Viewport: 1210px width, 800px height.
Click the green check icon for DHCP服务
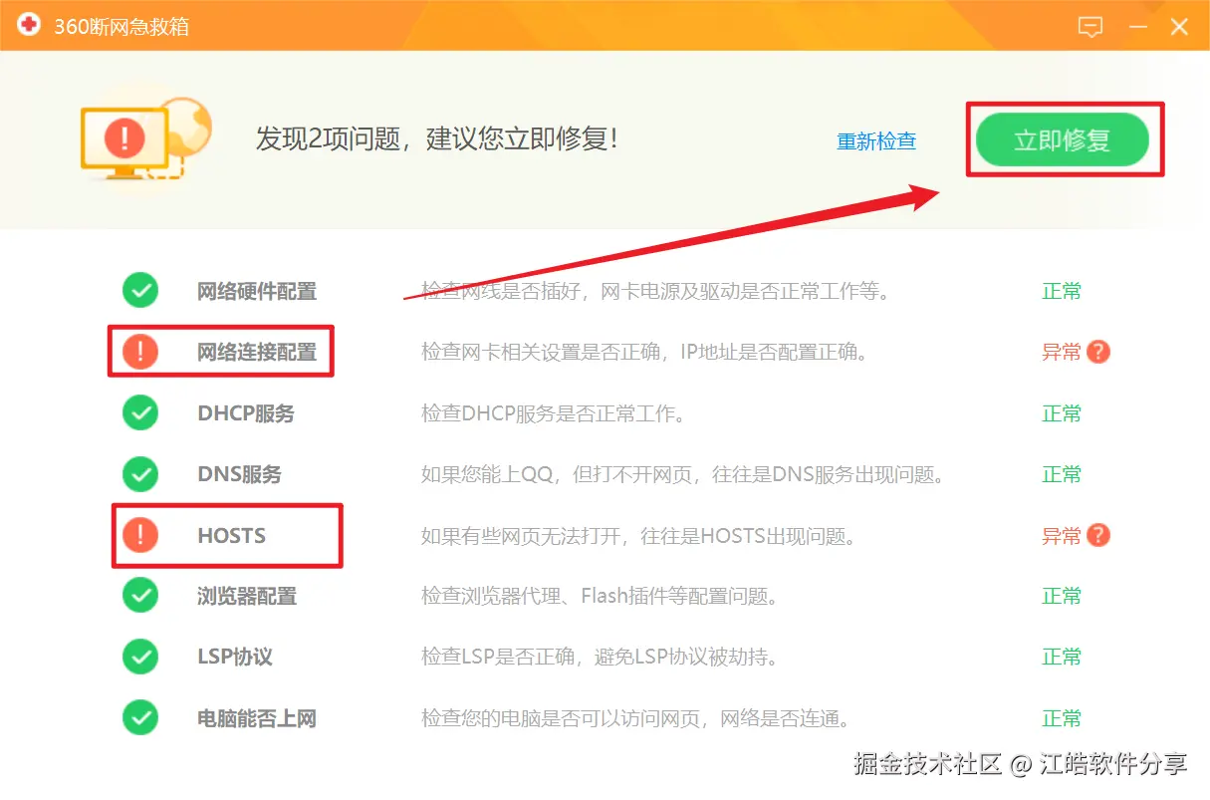pos(140,413)
